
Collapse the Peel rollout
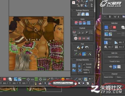tap(72, 44)
